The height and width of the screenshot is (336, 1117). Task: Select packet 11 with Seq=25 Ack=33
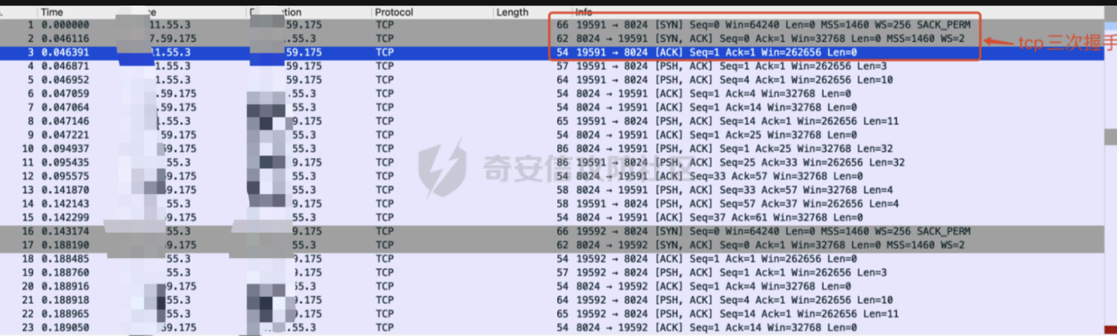point(703,162)
